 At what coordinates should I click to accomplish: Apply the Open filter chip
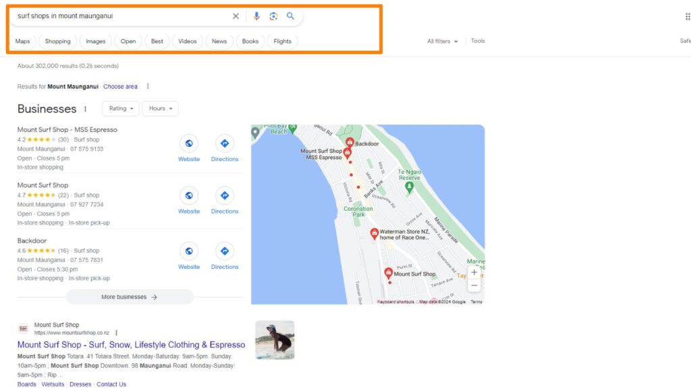[128, 41]
